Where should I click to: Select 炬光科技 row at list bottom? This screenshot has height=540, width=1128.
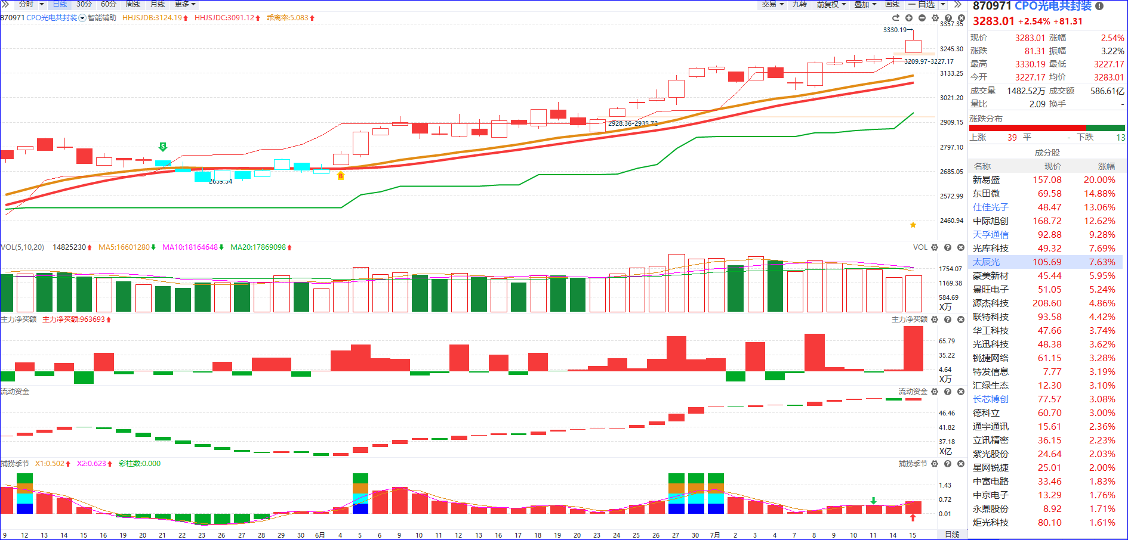pyautogui.click(x=1045, y=523)
